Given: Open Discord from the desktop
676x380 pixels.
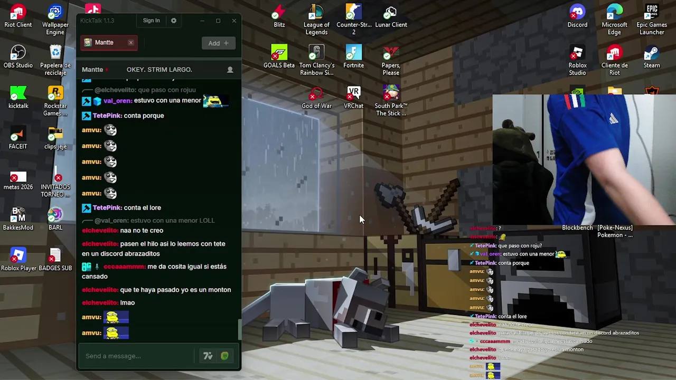Looking at the screenshot, I should (577, 16).
